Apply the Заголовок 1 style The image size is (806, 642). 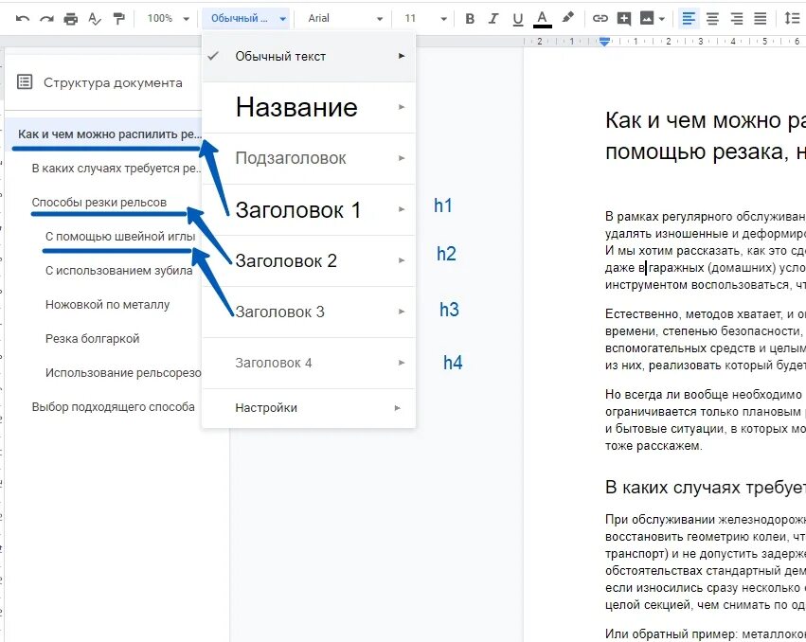coord(309,209)
